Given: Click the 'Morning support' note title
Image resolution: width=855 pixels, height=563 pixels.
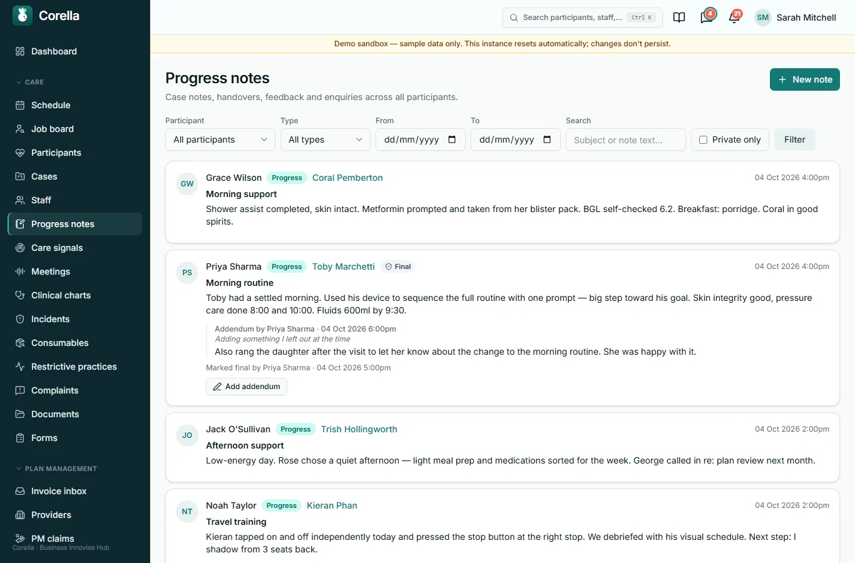Looking at the screenshot, I should [241, 194].
